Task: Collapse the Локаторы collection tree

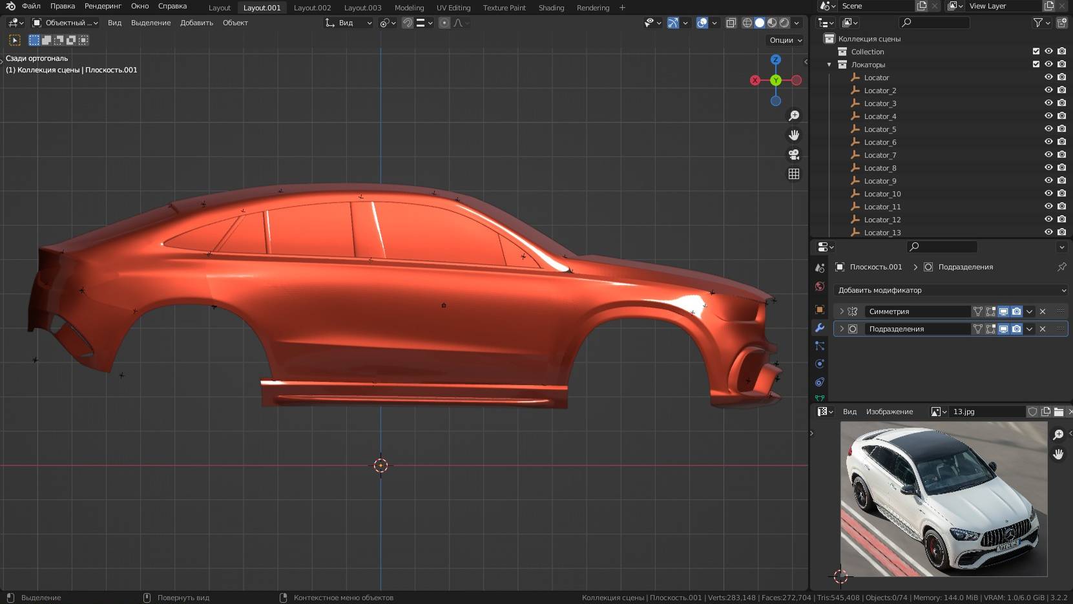Action: (829, 65)
